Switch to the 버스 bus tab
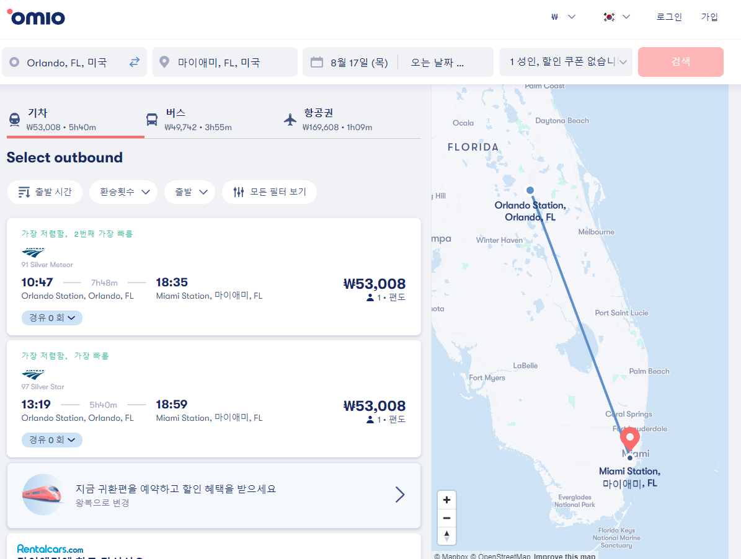The height and width of the screenshot is (559, 741). (x=213, y=120)
